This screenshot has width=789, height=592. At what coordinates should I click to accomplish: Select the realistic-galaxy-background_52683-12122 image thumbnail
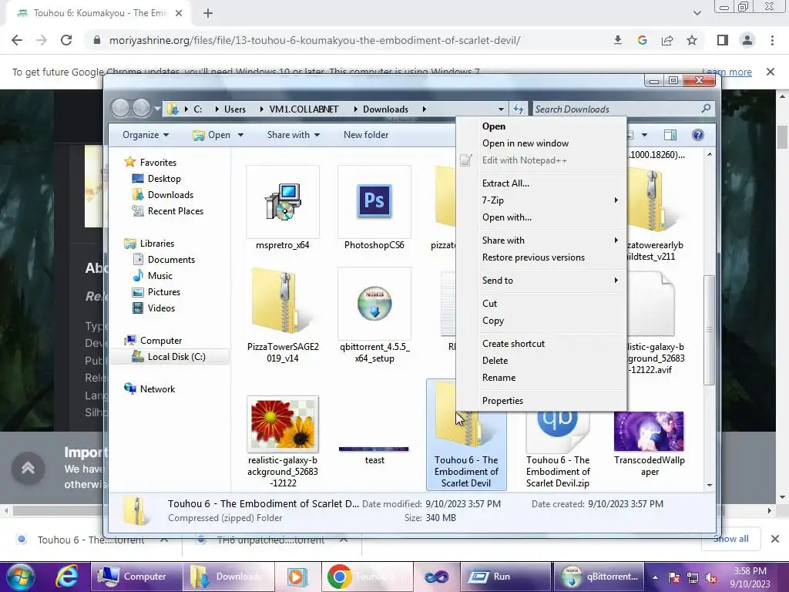coord(283,424)
